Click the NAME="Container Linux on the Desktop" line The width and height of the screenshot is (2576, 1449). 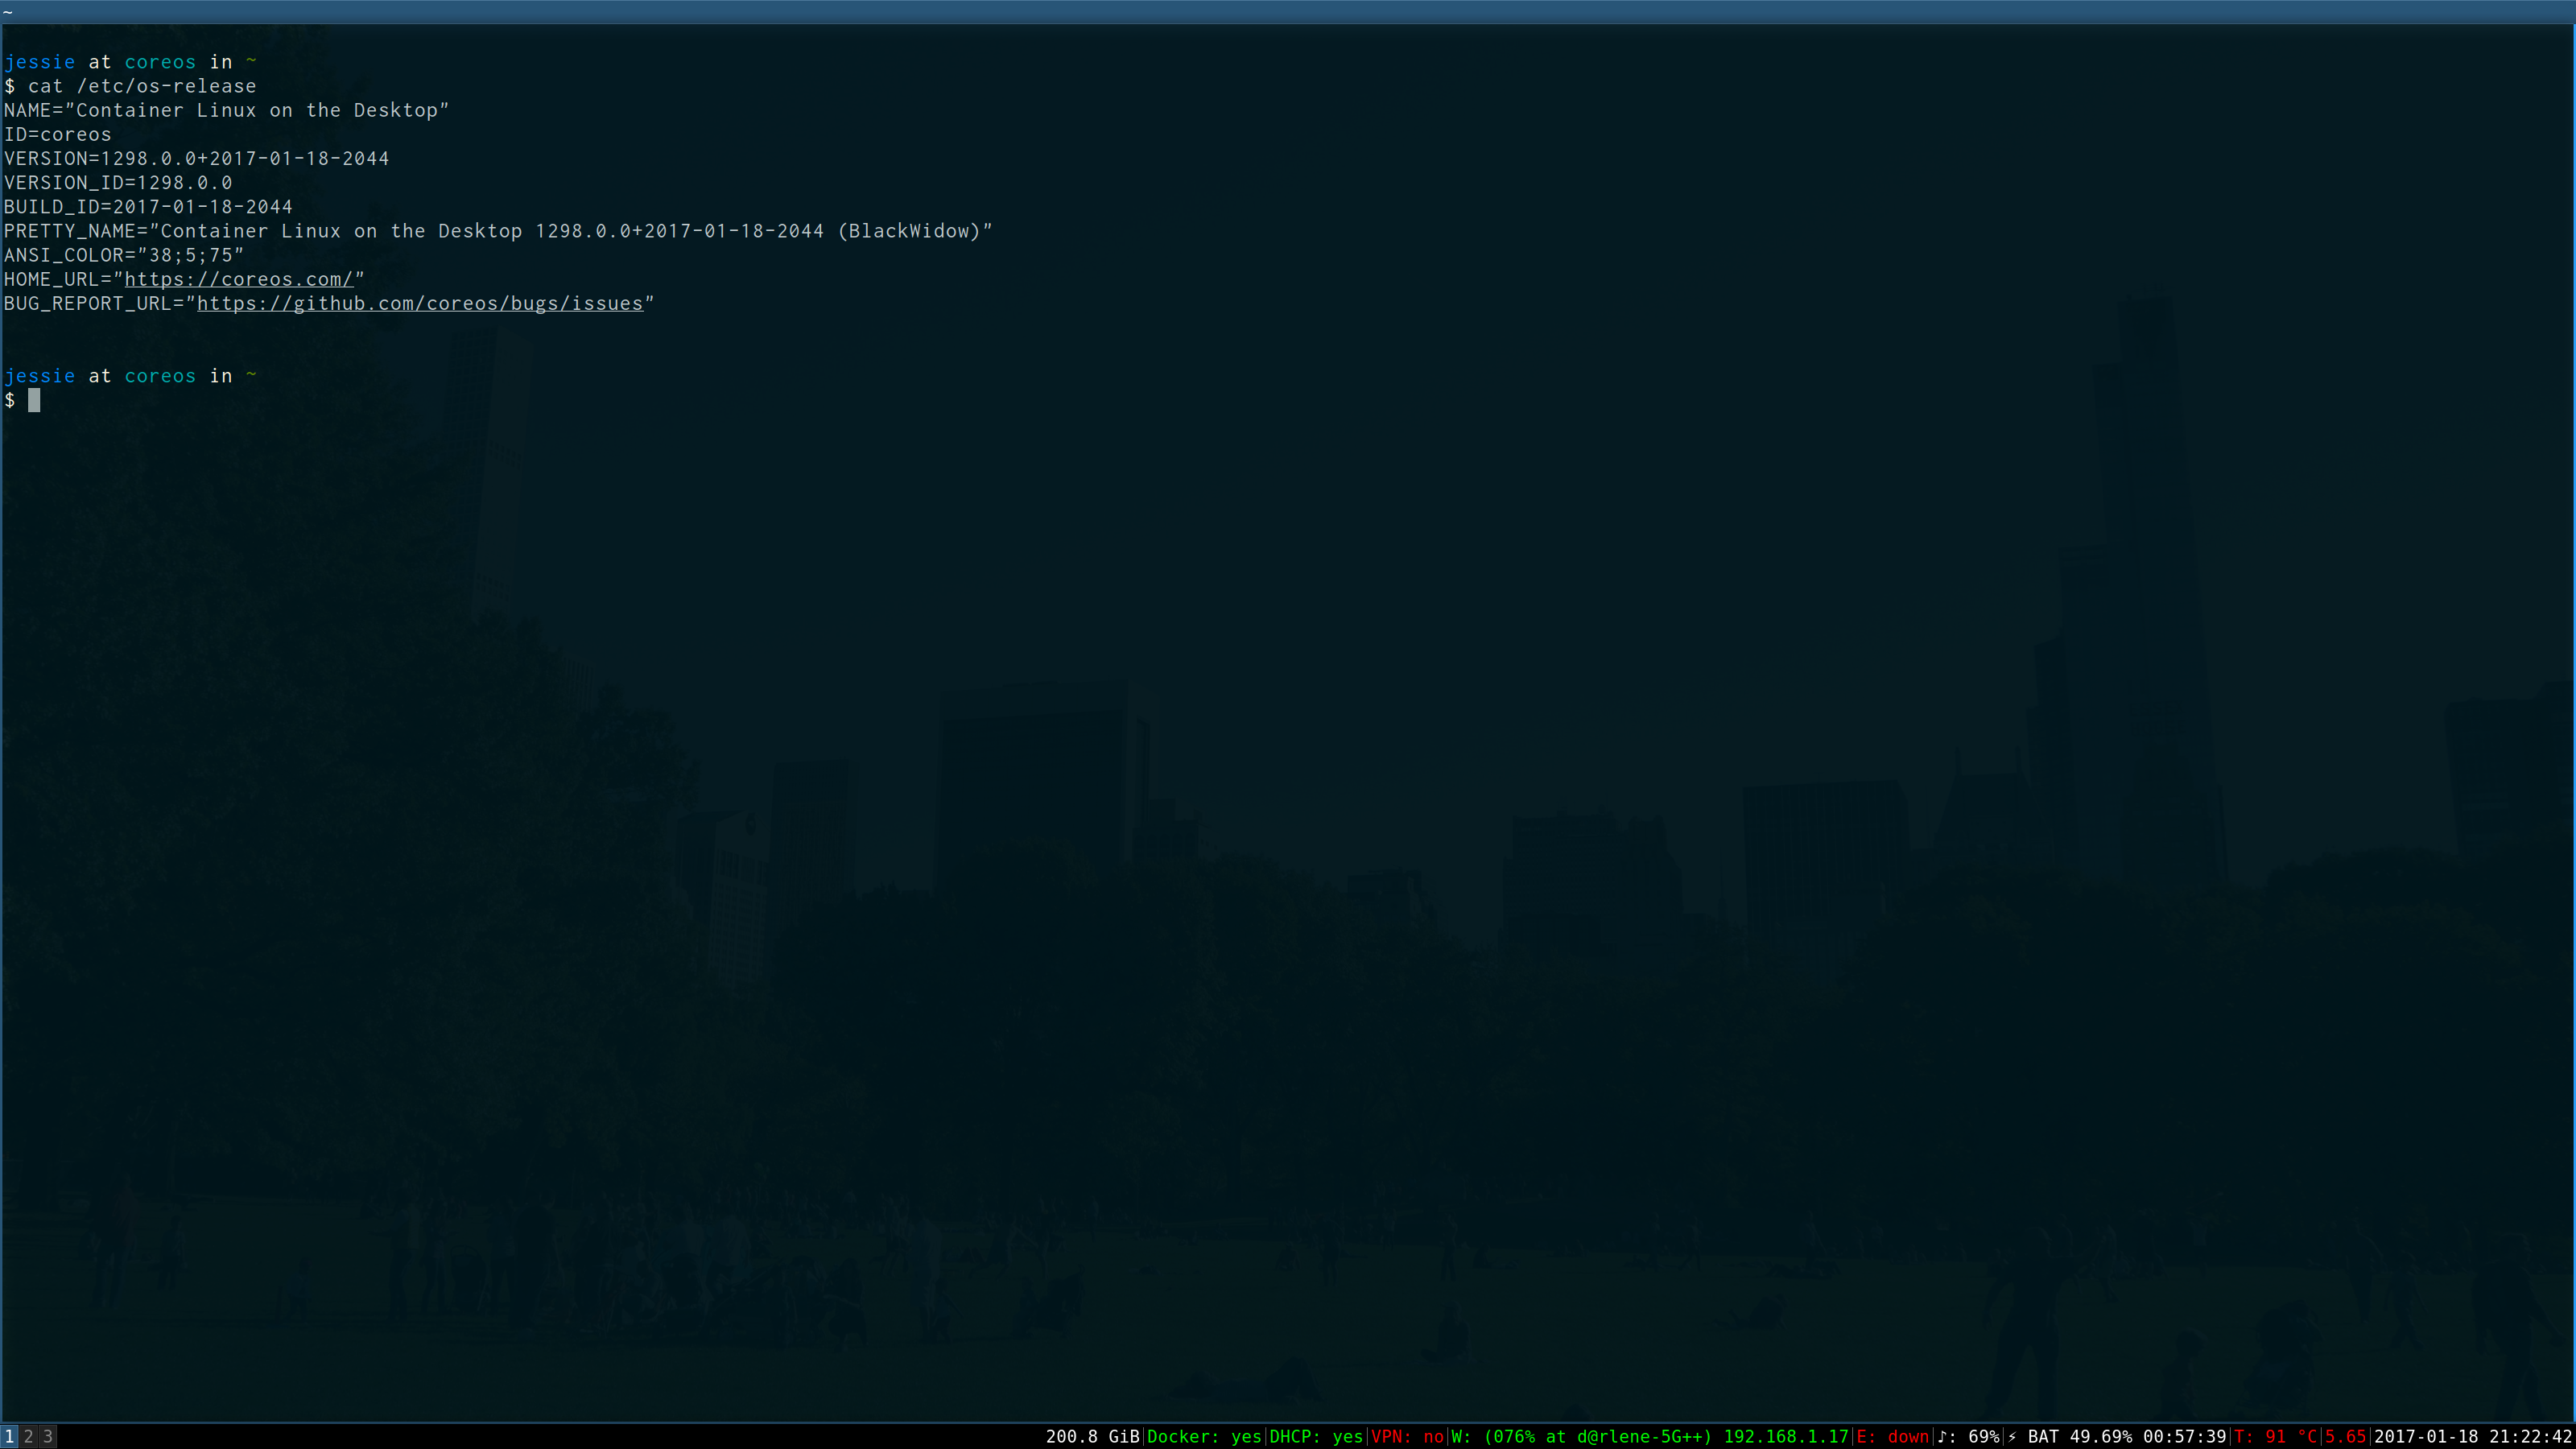coord(227,111)
